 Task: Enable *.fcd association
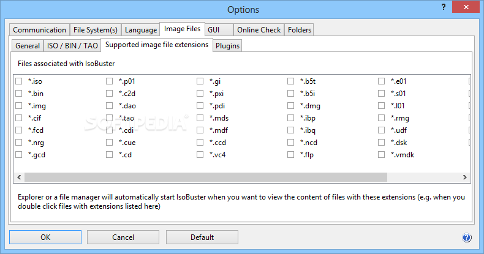[19, 130]
